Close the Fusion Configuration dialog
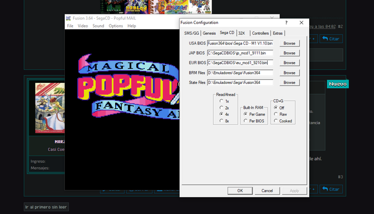The image size is (374, 214). pyautogui.click(x=302, y=23)
